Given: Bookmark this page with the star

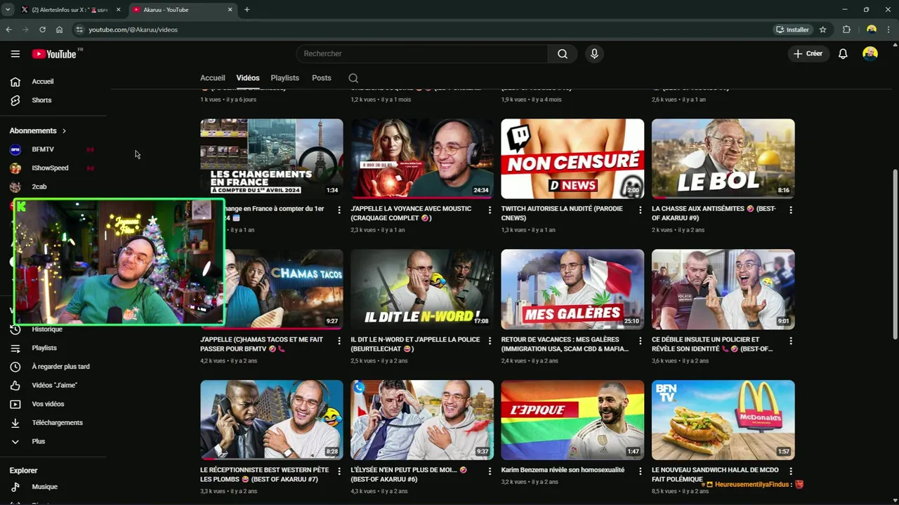Looking at the screenshot, I should (x=822, y=29).
